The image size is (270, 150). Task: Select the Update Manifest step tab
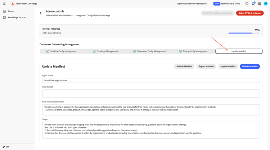[x=239, y=51]
